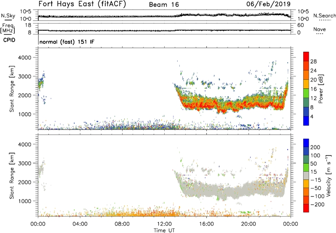Click the '18' frequency axis value

coord(28,25)
